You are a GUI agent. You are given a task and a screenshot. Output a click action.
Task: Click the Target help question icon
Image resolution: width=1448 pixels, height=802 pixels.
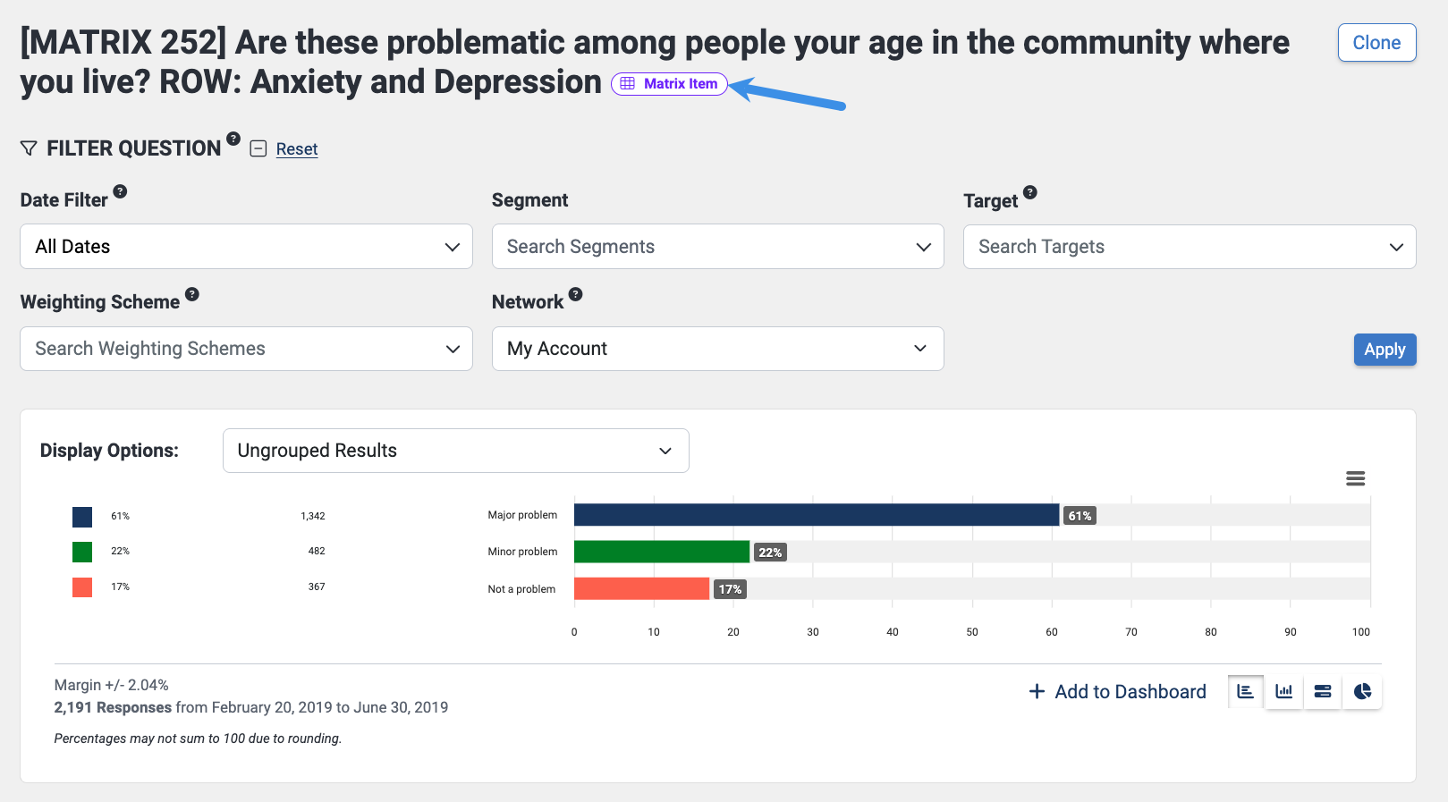(x=1030, y=192)
